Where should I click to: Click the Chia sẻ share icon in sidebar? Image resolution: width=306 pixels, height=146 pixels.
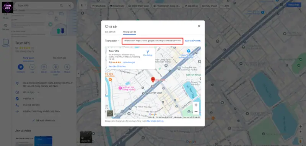pyautogui.click(x=67, y=67)
